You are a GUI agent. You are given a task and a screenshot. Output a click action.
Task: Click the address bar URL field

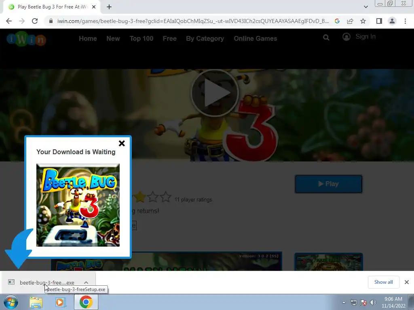[x=193, y=21]
